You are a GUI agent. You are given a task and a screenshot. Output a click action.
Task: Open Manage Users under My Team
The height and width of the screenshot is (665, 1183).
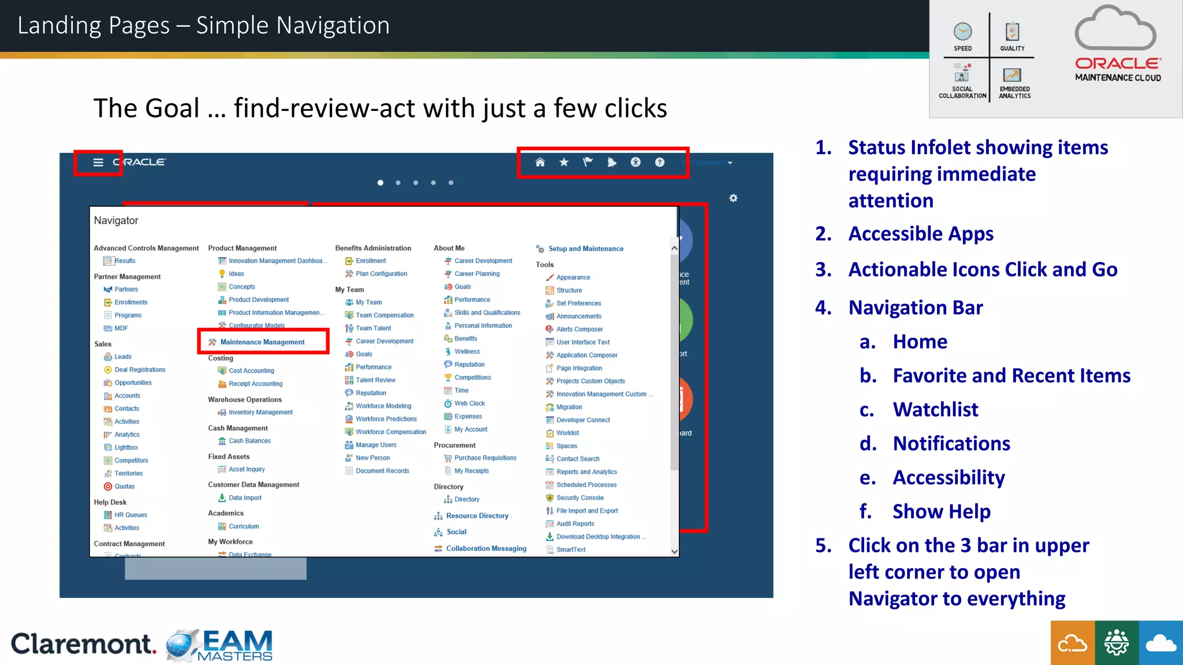point(376,445)
